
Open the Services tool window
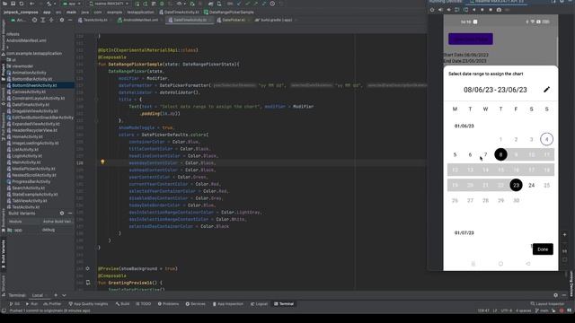pyautogui.click(x=196, y=304)
